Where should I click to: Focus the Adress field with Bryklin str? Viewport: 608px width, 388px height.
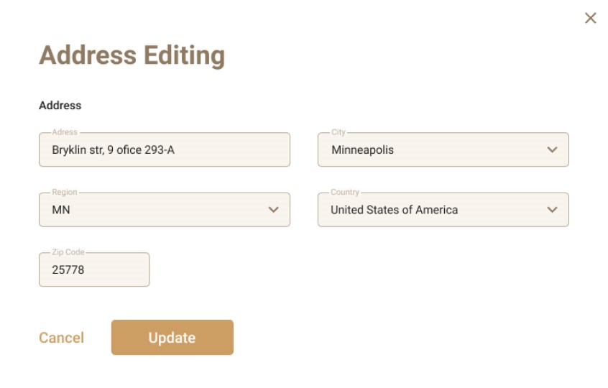tap(164, 150)
